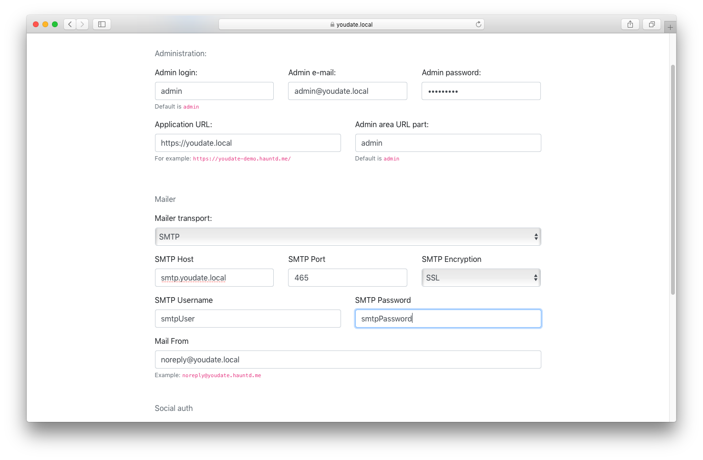Click the Safari back arrow button
The image size is (703, 460).
70,24
